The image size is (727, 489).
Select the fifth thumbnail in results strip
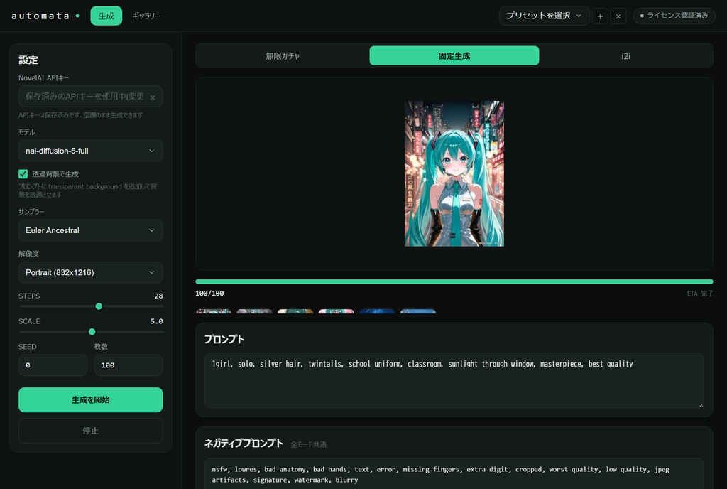377,311
